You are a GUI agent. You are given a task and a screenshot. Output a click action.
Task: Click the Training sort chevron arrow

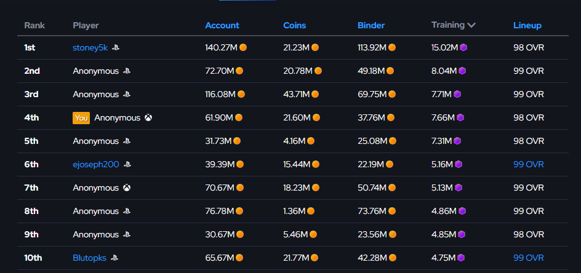pyautogui.click(x=471, y=25)
